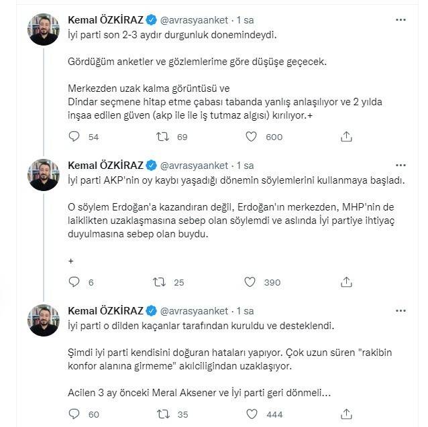428x427 pixels.
Task: Like the third tweet with 444 likes
Action: pos(252,414)
